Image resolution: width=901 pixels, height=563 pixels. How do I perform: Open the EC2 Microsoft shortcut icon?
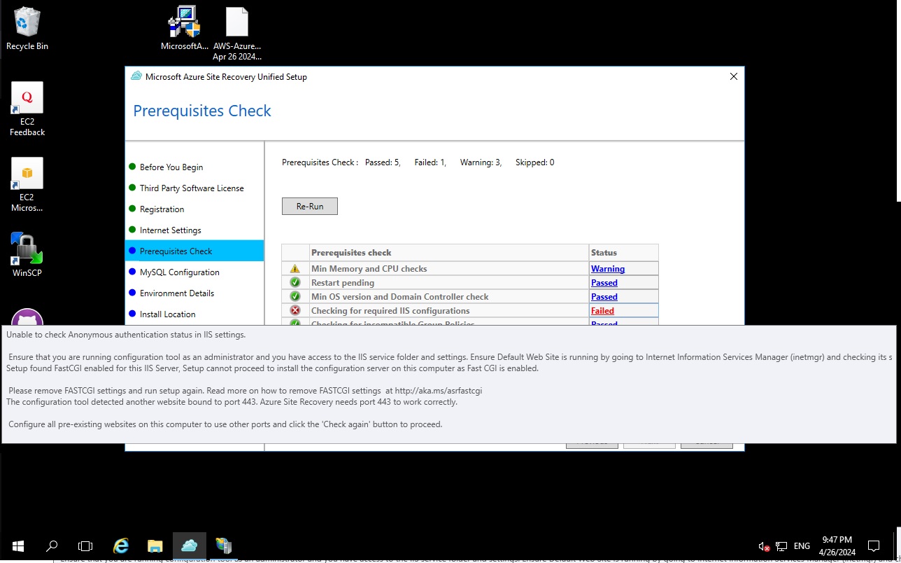point(27,182)
